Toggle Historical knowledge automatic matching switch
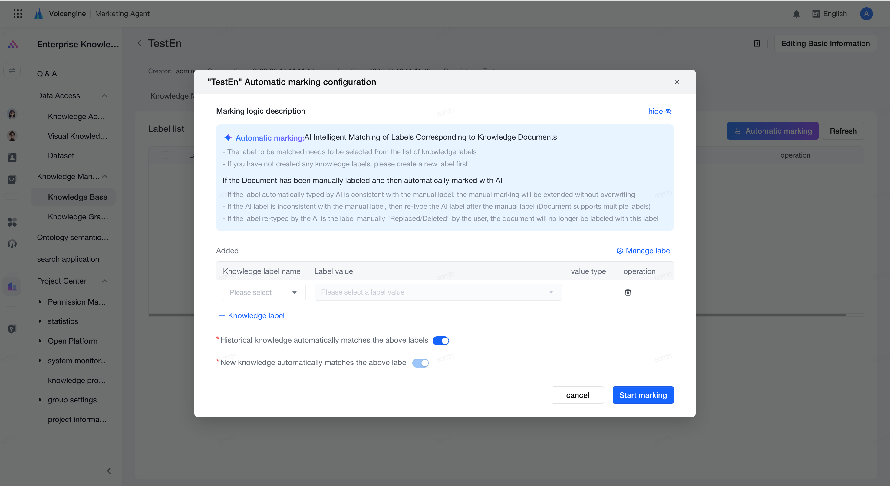Screen dimensions: 890x486 pos(440,341)
